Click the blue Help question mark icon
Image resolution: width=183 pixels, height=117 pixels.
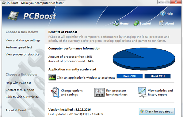[162, 13]
